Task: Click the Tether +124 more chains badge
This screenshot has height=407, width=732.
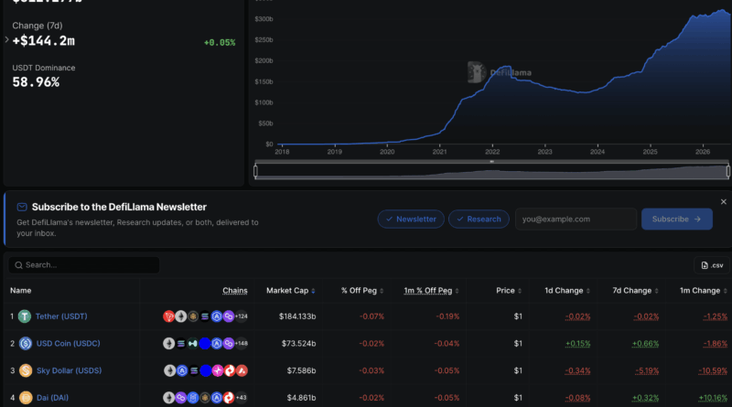Action: coord(242,316)
